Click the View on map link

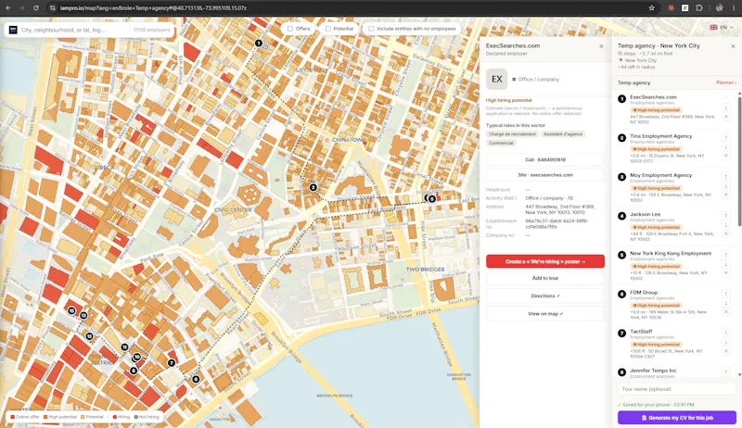click(545, 314)
